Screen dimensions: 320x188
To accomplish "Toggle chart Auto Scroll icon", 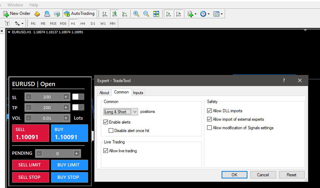I will click(168, 14).
